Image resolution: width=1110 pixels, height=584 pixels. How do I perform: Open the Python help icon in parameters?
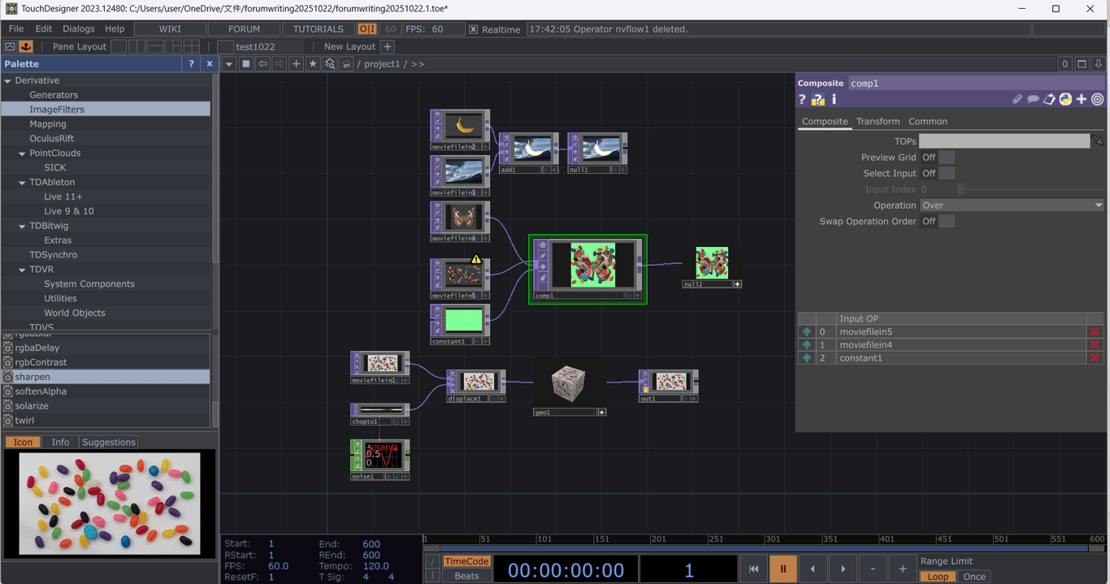pyautogui.click(x=818, y=99)
